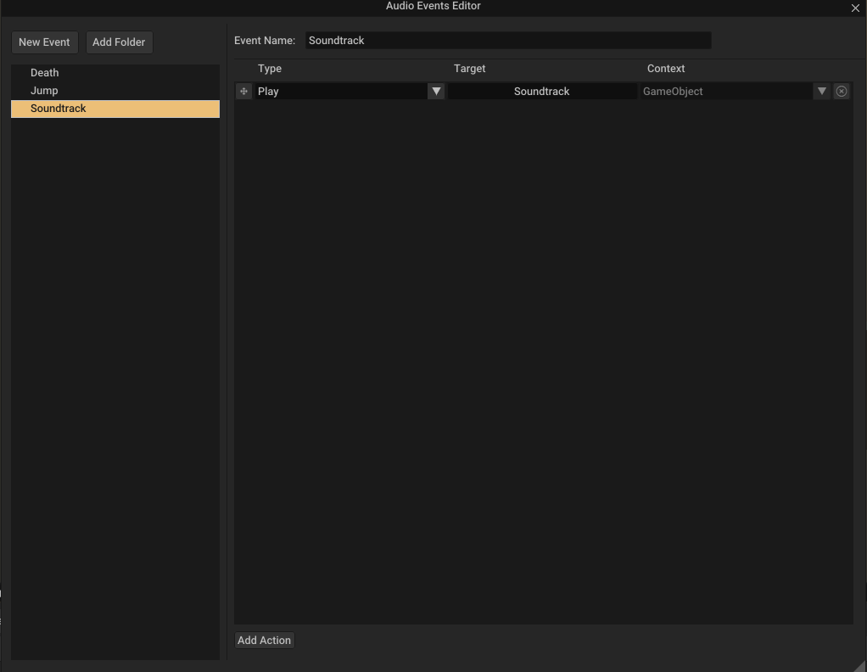Add a new action with Add Action
867x672 pixels.
[264, 641]
